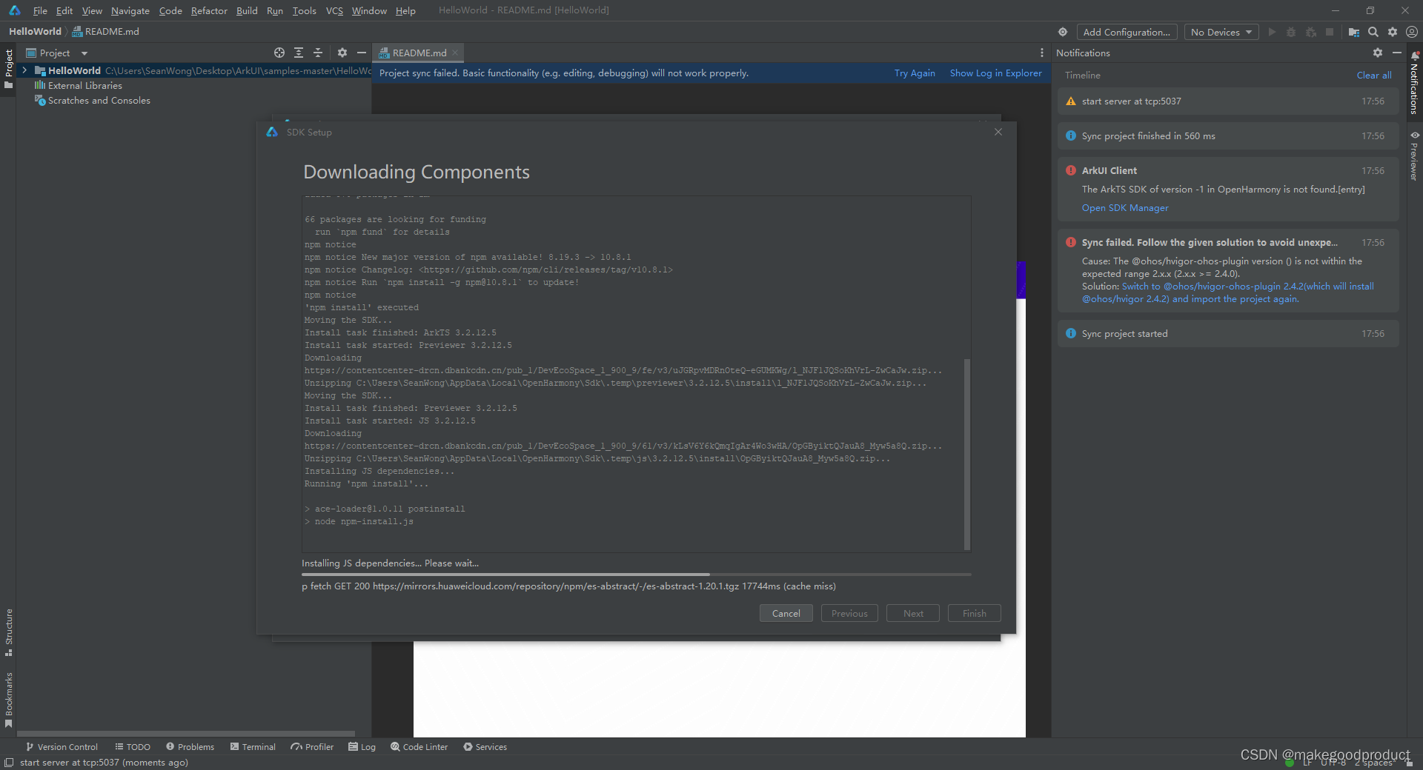
Task: Expand all nodes icon in Project panel
Action: (x=299, y=53)
